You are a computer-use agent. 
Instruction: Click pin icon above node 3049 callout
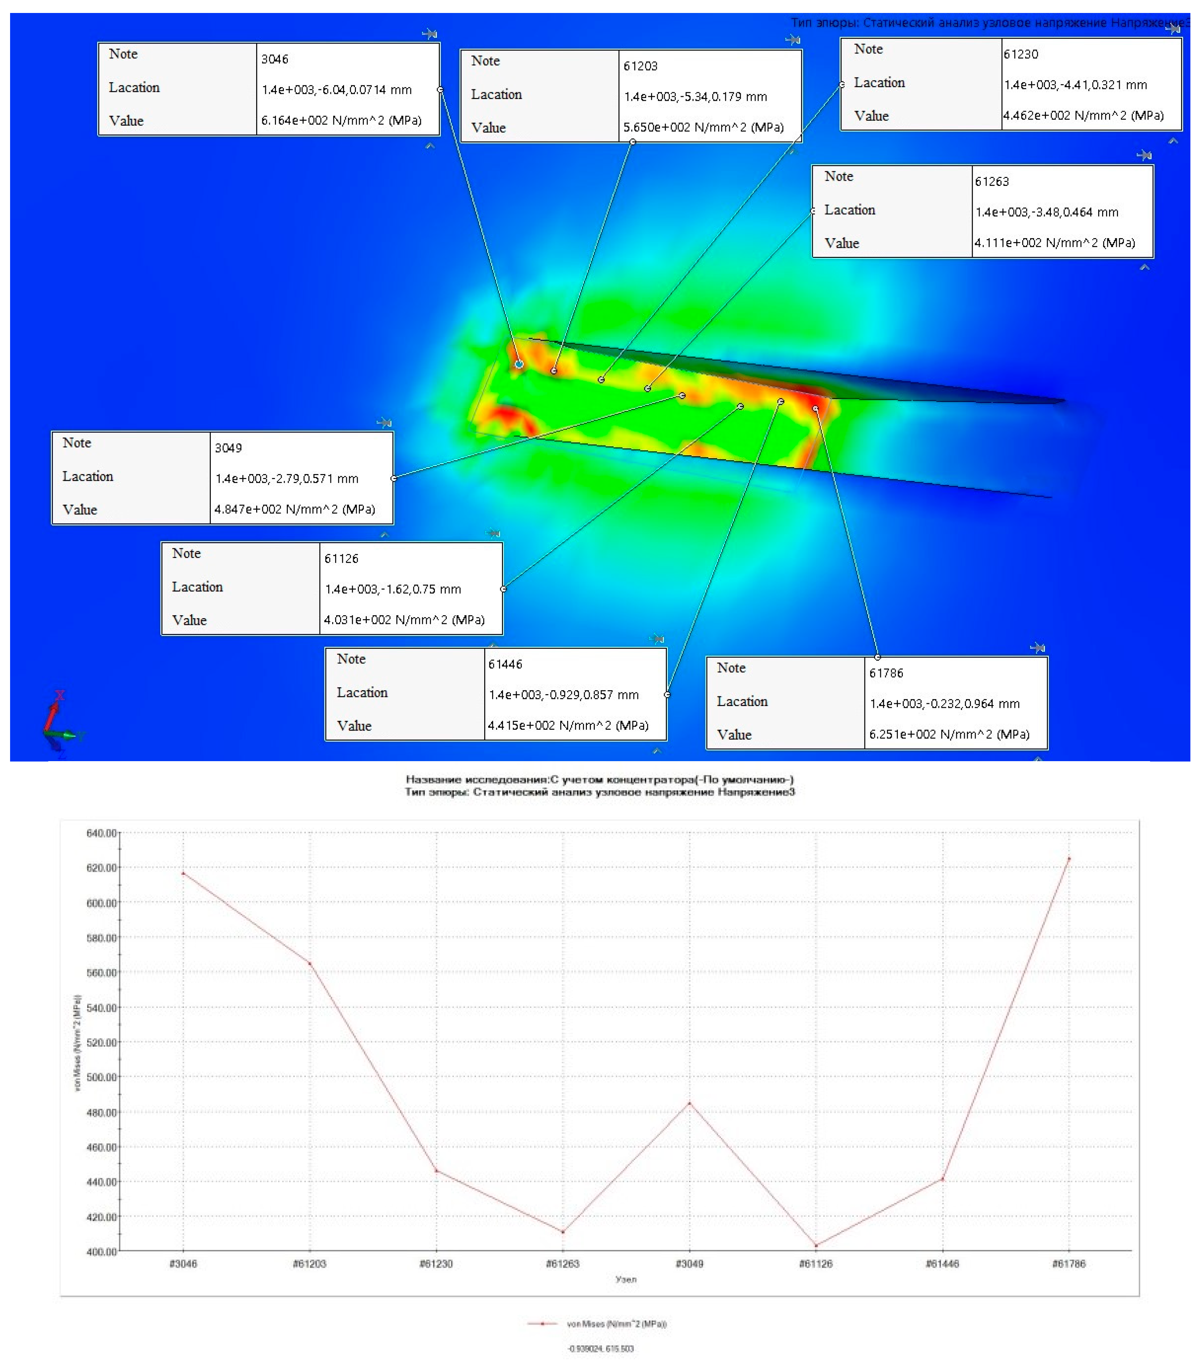pyautogui.click(x=384, y=423)
